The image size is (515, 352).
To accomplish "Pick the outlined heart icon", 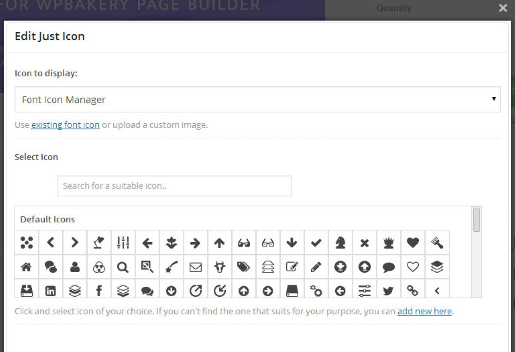I will click(412, 267).
